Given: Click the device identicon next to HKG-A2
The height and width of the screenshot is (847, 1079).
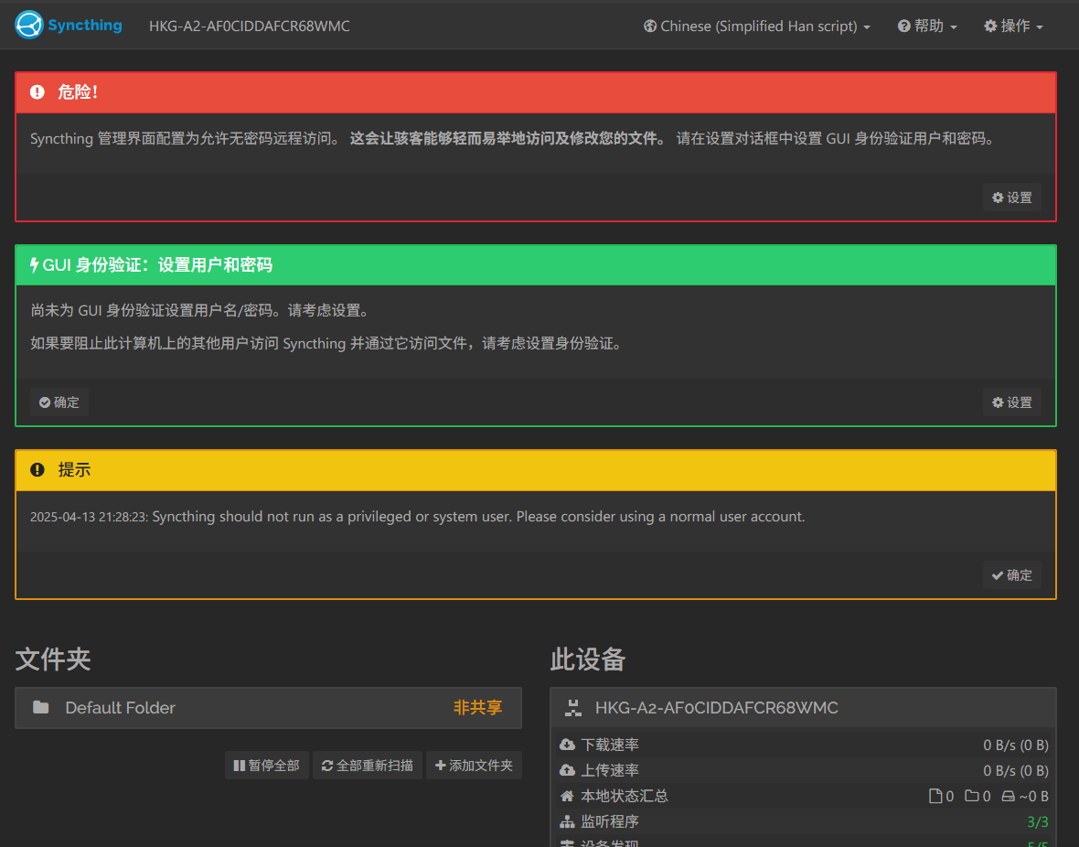Looking at the screenshot, I should coord(573,708).
